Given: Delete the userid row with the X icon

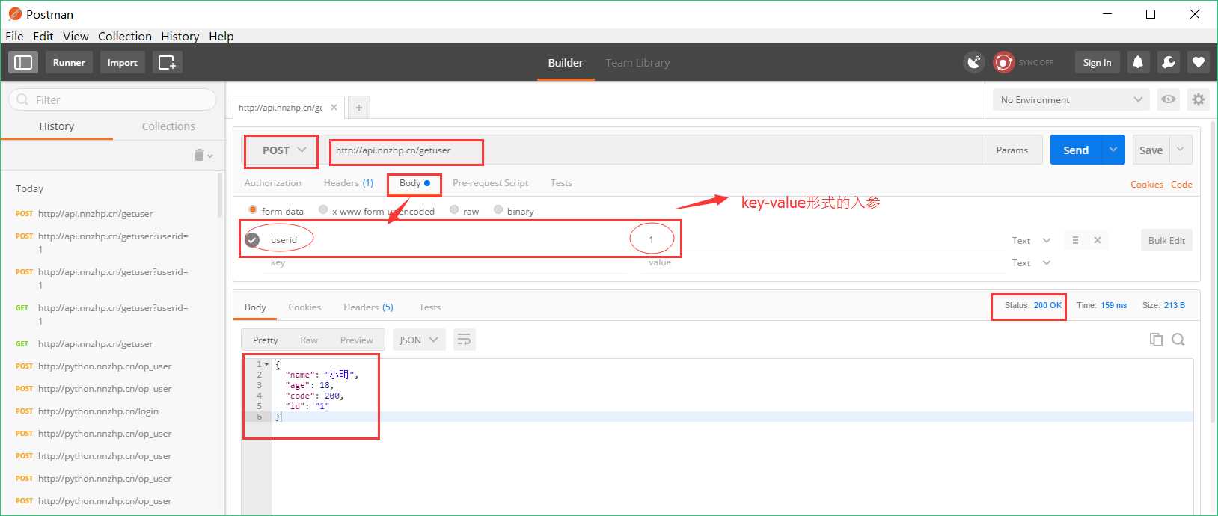Looking at the screenshot, I should point(1097,240).
